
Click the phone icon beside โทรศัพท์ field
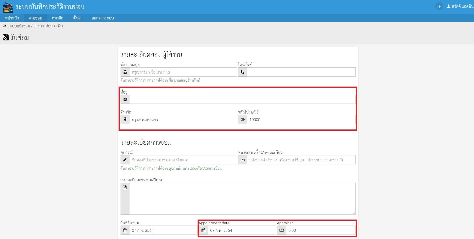point(243,72)
